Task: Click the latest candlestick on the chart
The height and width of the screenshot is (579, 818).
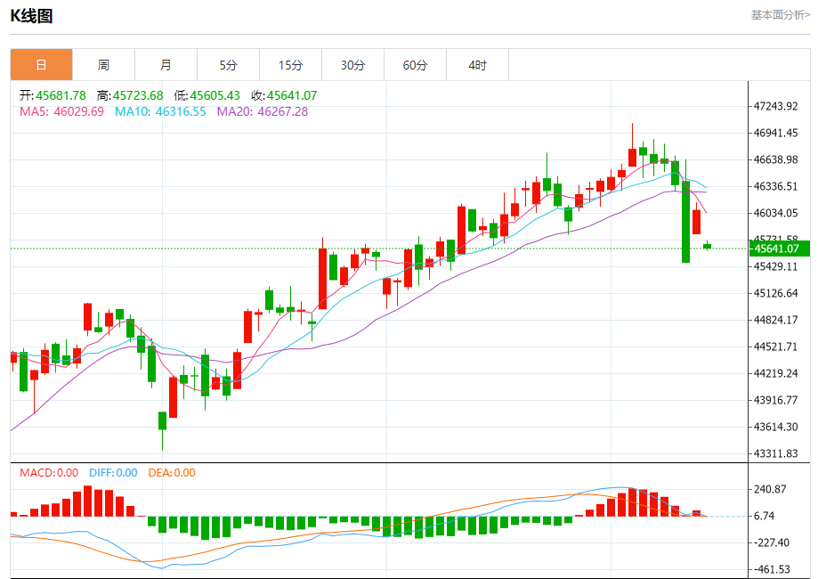Action: point(708,246)
